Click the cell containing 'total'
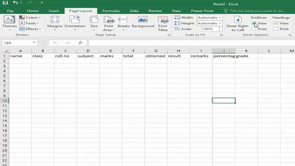This screenshot has width=295, height=166. coord(133,56)
